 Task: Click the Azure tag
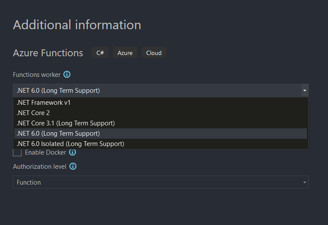point(125,52)
